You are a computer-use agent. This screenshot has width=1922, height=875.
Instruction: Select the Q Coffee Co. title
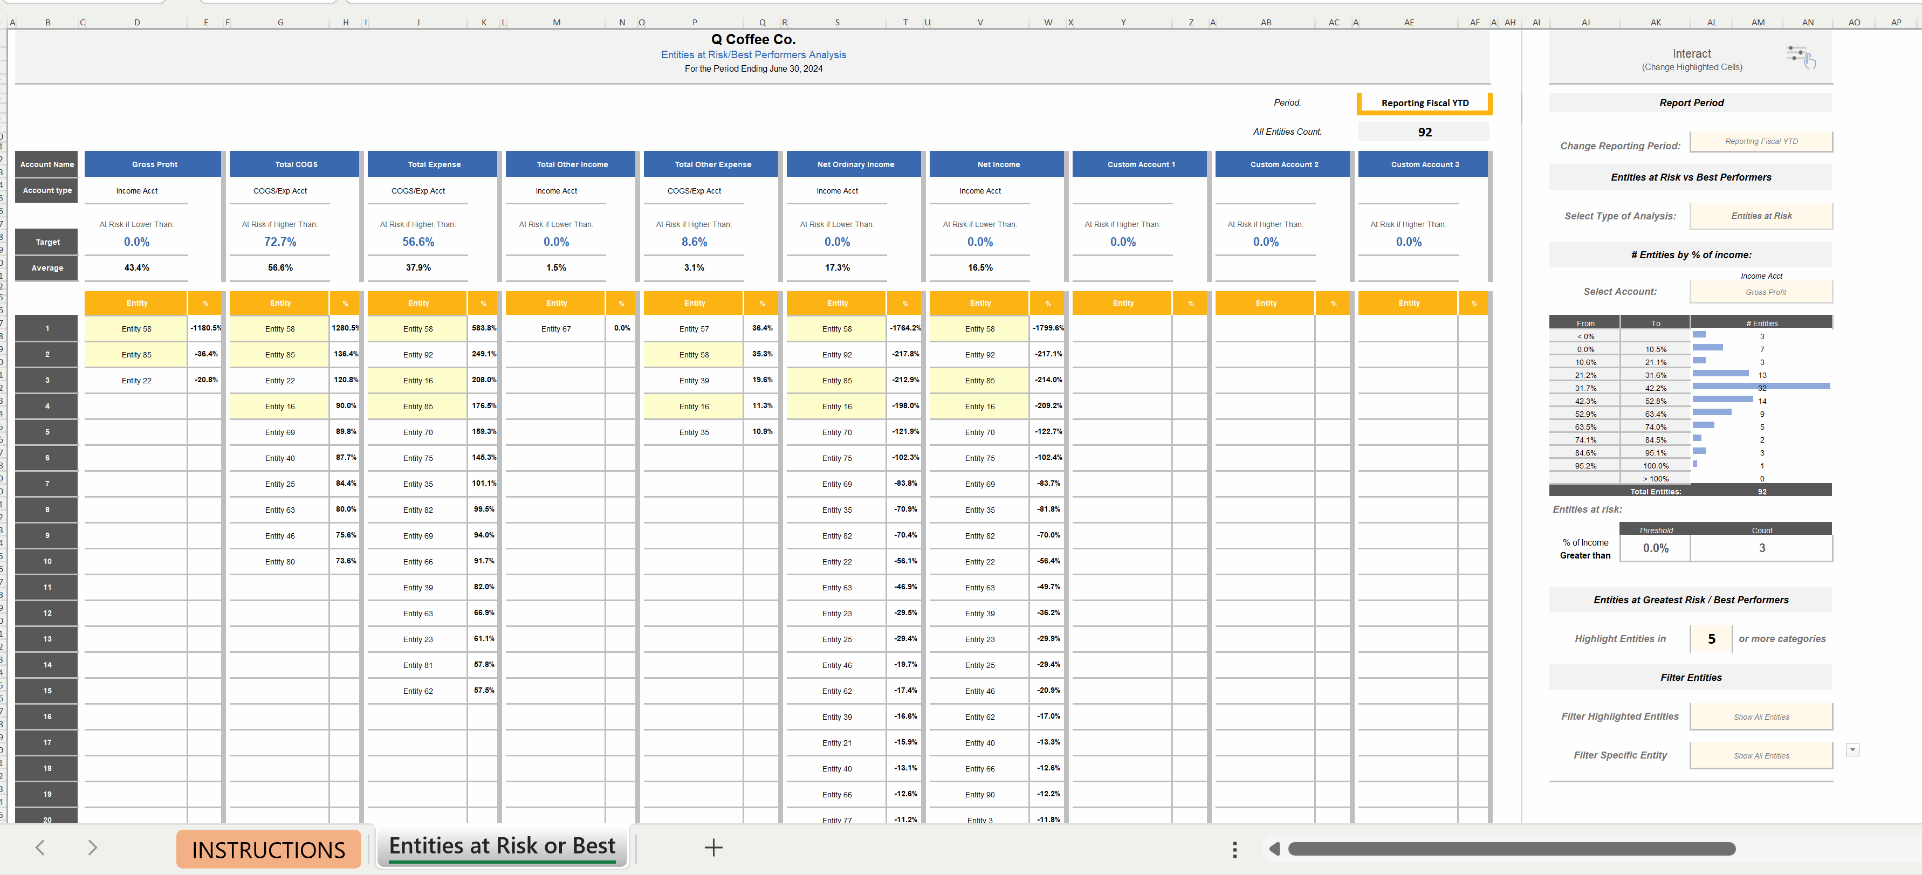753,39
